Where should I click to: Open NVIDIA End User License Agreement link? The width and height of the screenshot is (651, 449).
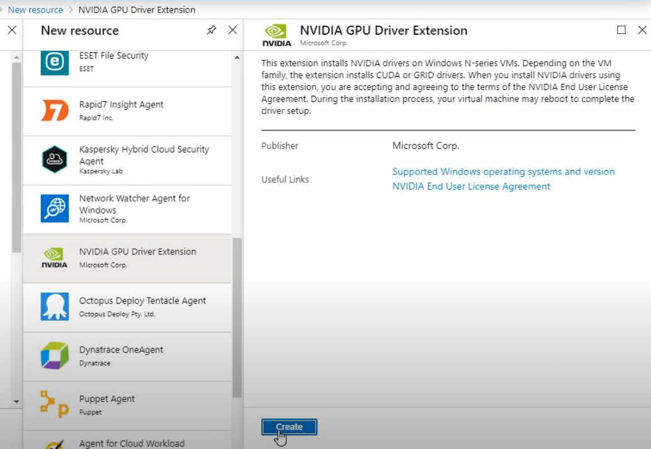tap(471, 186)
